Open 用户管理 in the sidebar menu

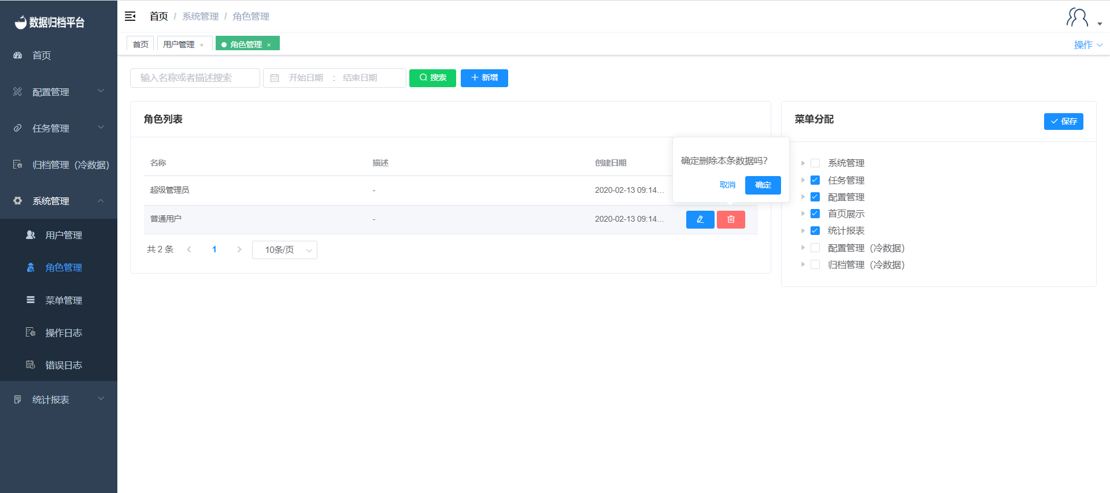[64, 235]
